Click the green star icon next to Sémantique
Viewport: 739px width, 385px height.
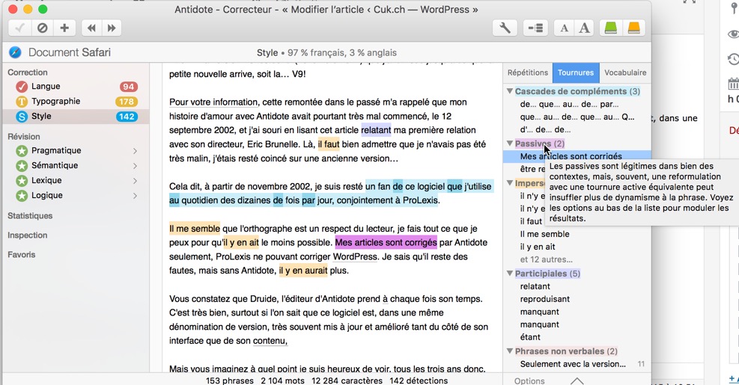[x=21, y=166]
